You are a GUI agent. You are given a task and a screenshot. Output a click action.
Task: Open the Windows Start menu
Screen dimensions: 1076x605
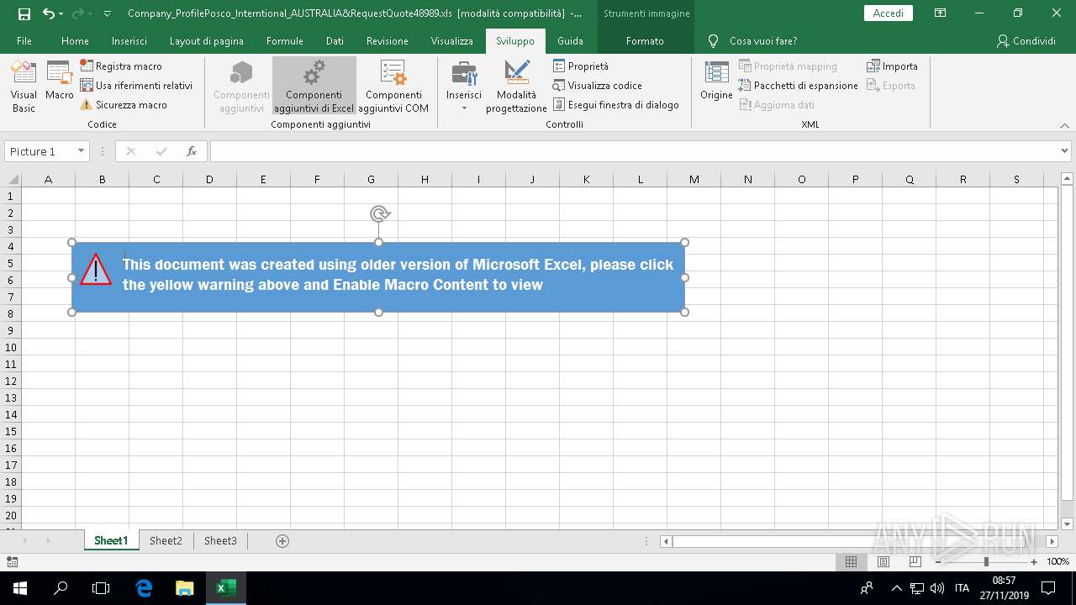coord(20,588)
